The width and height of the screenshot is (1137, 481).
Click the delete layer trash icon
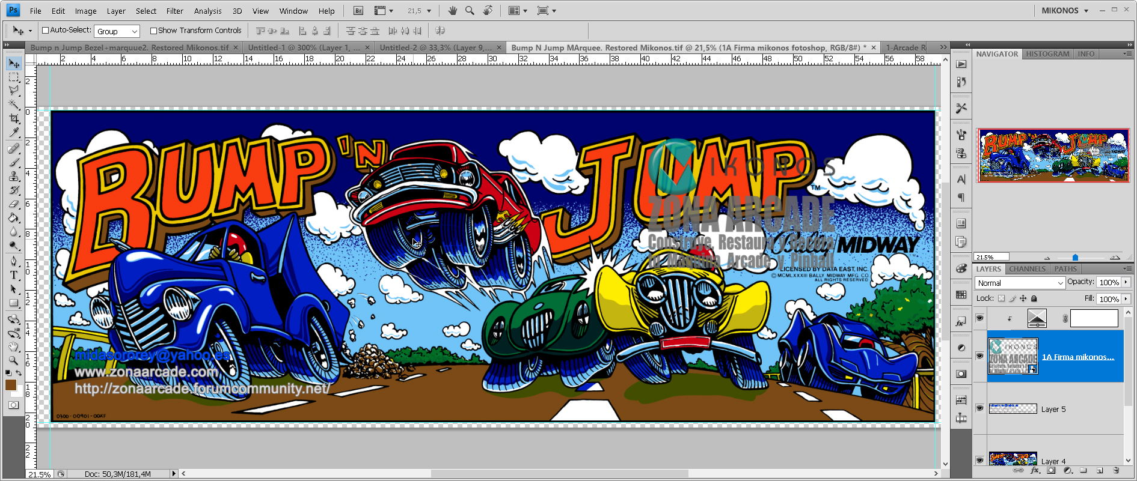point(1116,471)
